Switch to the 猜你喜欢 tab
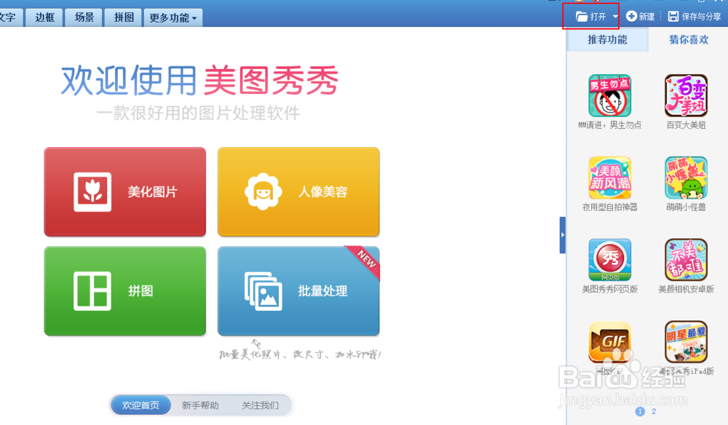Viewport: 728px width, 425px height. [x=688, y=40]
